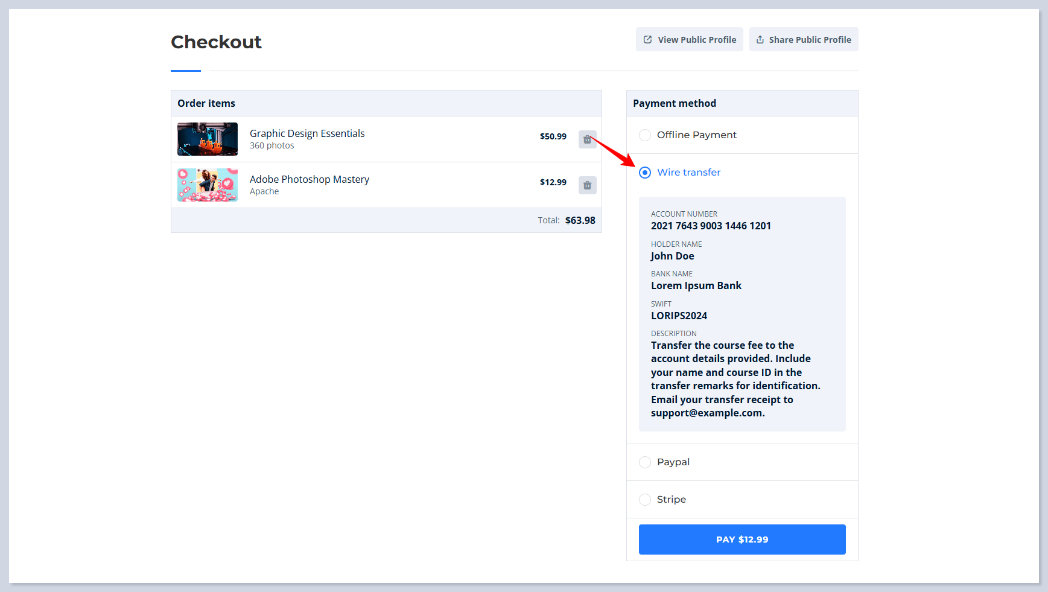Delete Graphic Design Essentials with trash icon
The image size is (1048, 592).
pos(587,139)
